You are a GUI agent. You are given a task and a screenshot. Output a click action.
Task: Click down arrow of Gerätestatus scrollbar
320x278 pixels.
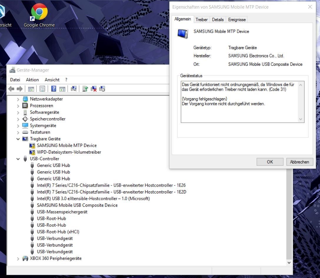[300, 119]
